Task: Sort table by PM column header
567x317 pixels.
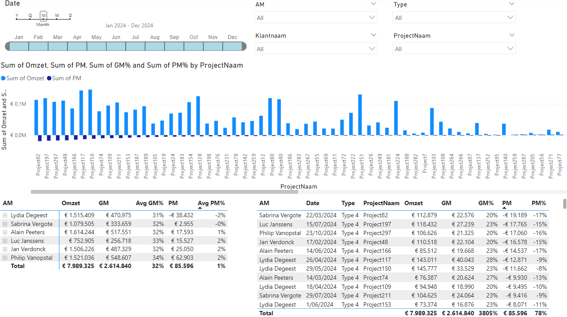Action: 507,203
